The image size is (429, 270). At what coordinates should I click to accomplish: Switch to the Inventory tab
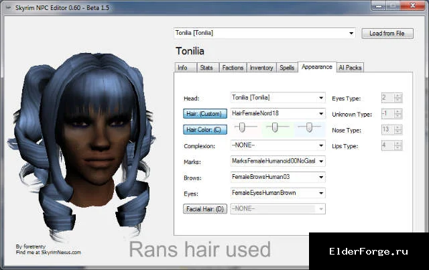click(261, 68)
